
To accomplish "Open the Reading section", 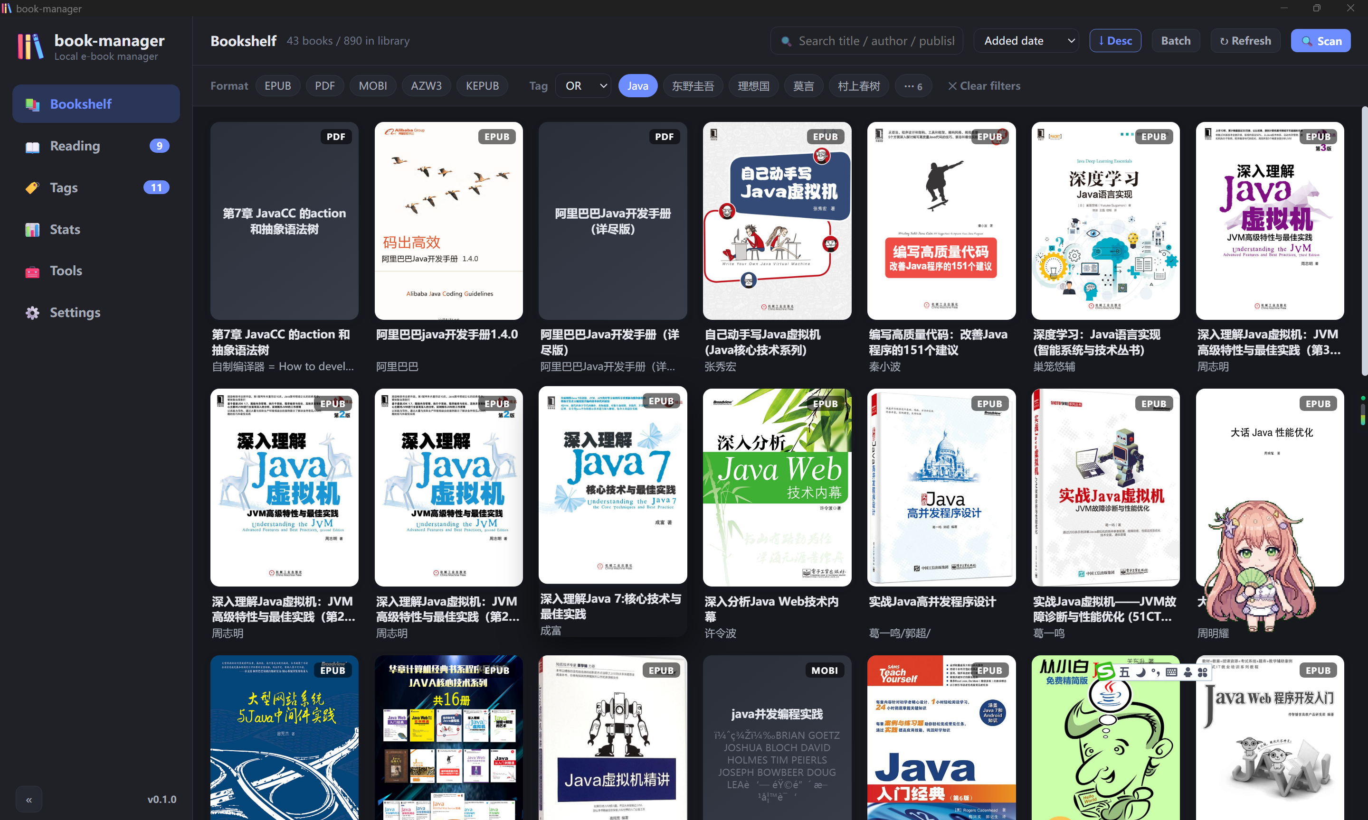I will point(95,146).
